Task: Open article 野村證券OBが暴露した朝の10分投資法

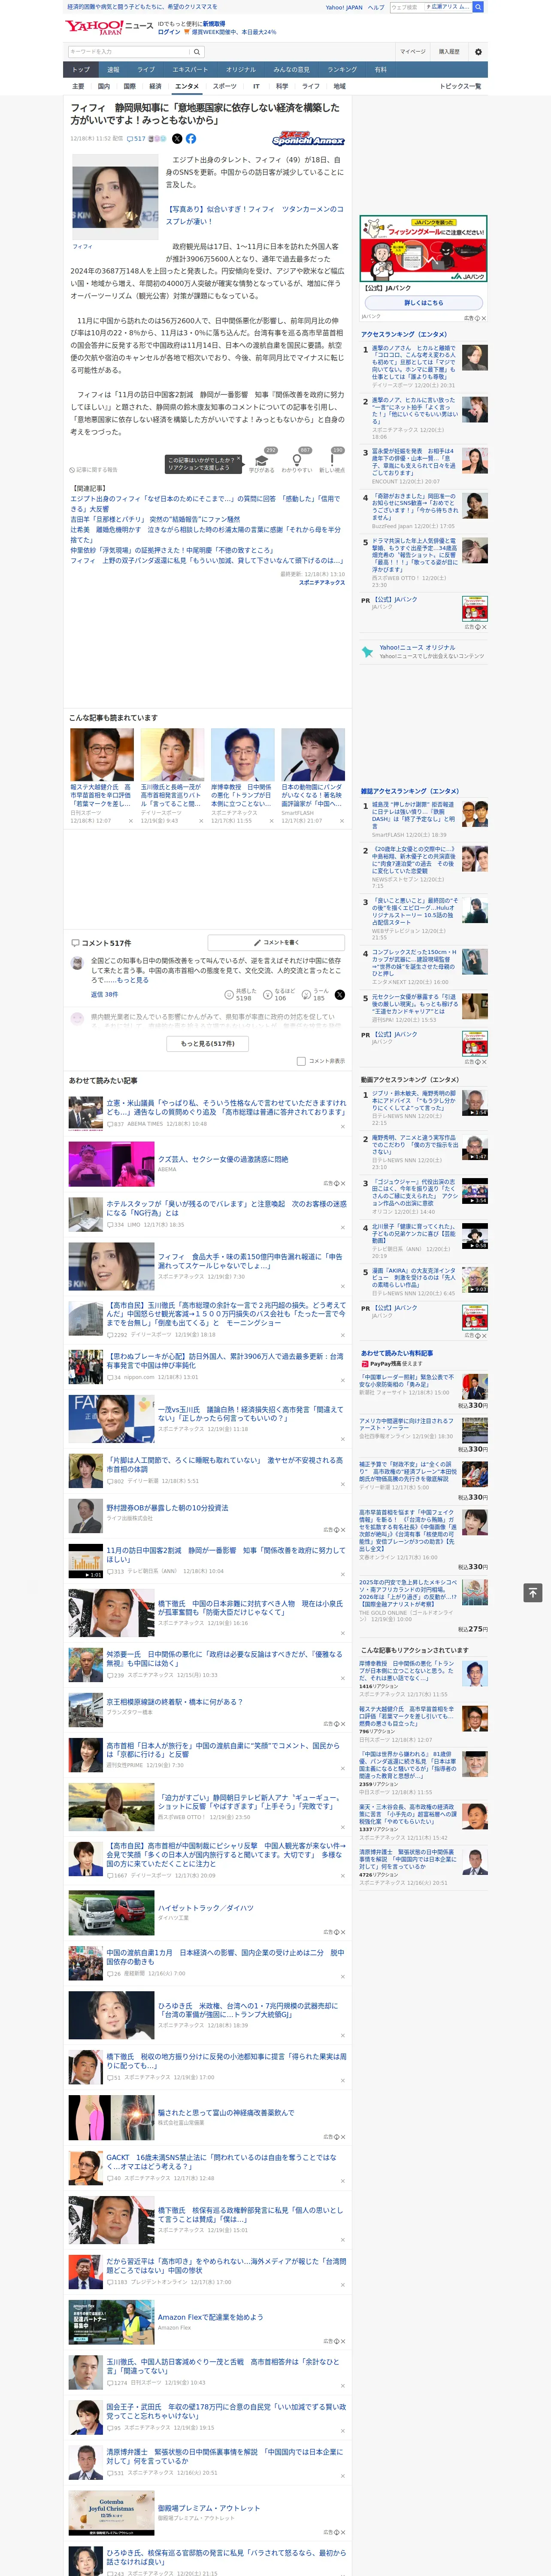Action: tap(167, 1508)
